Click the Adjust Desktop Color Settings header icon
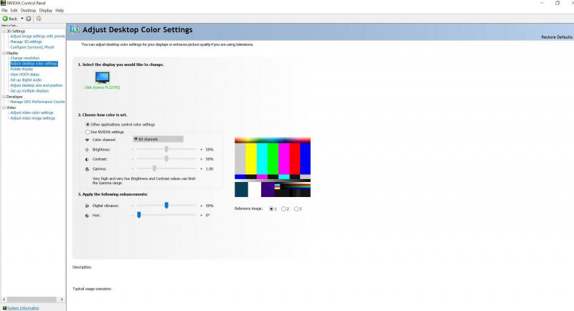 (75, 31)
